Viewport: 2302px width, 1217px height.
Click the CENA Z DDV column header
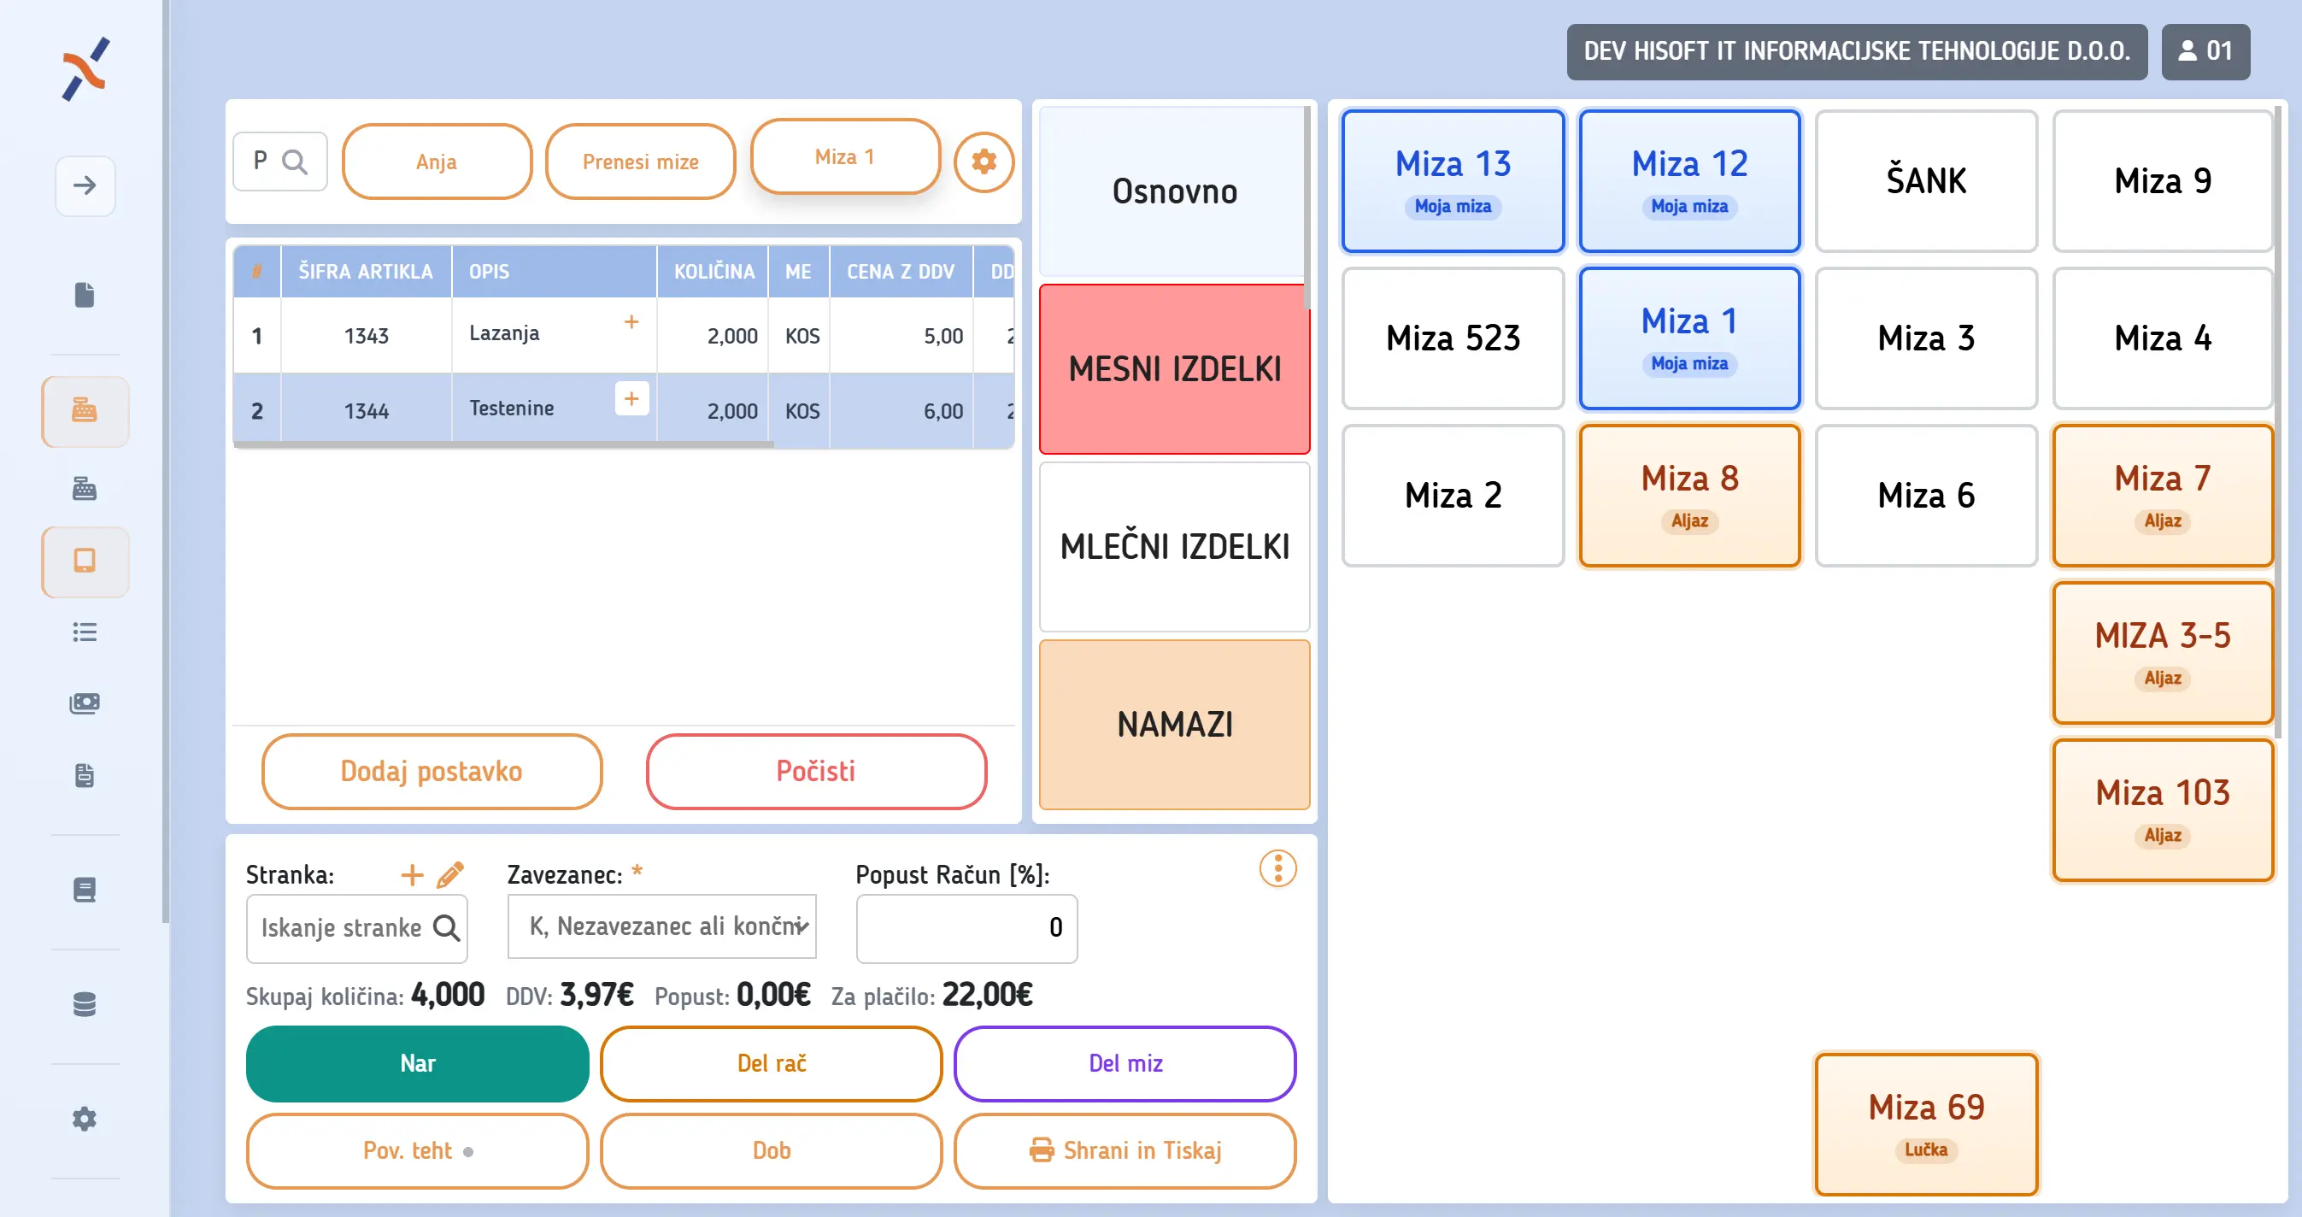click(x=900, y=272)
